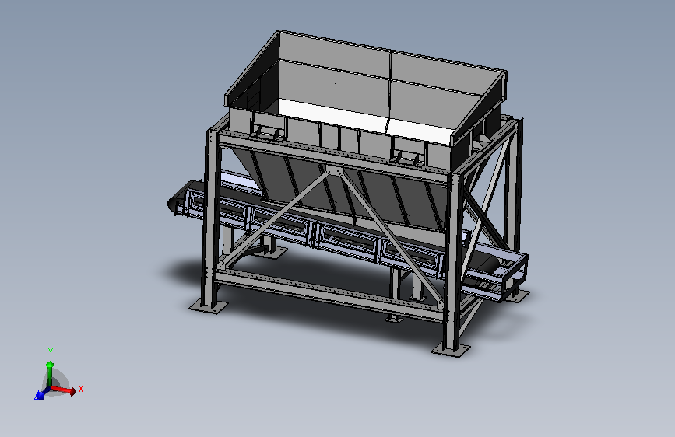Pick the front-right leg's base foot plate
The height and width of the screenshot is (437, 675).
tap(451, 350)
